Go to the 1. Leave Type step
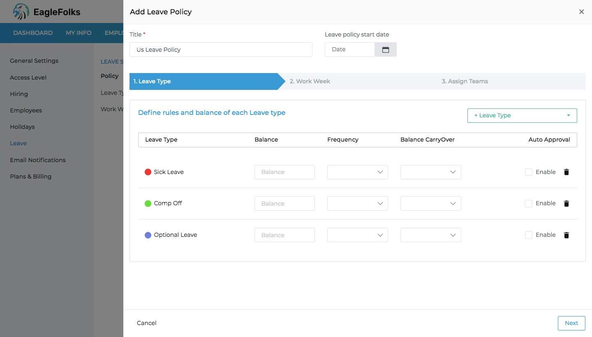This screenshot has height=337, width=592. [x=207, y=81]
